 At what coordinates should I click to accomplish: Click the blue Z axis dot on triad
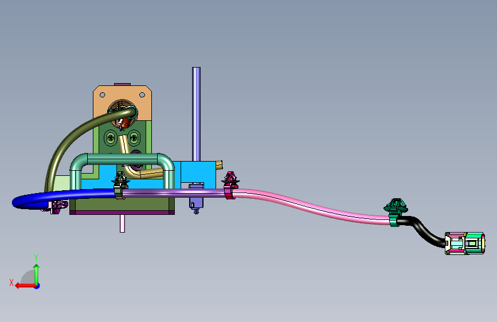click(x=37, y=286)
